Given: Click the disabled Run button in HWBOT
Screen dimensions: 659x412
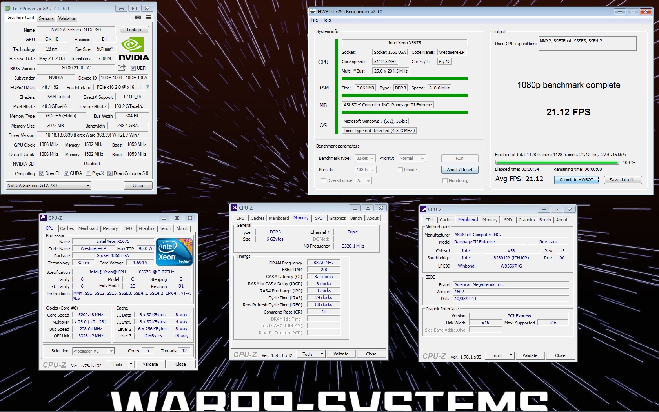Looking at the screenshot, I should coord(460,158).
